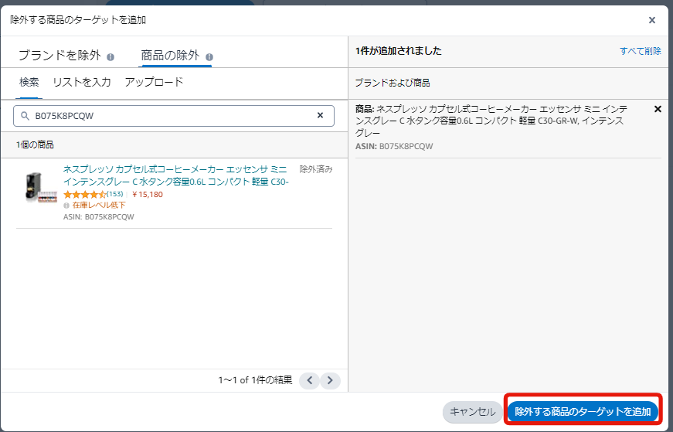Go to previous results page arrow
The image size is (673, 432).
coord(308,380)
